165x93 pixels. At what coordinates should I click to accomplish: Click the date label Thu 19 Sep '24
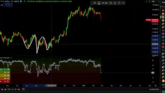coord(52,86)
